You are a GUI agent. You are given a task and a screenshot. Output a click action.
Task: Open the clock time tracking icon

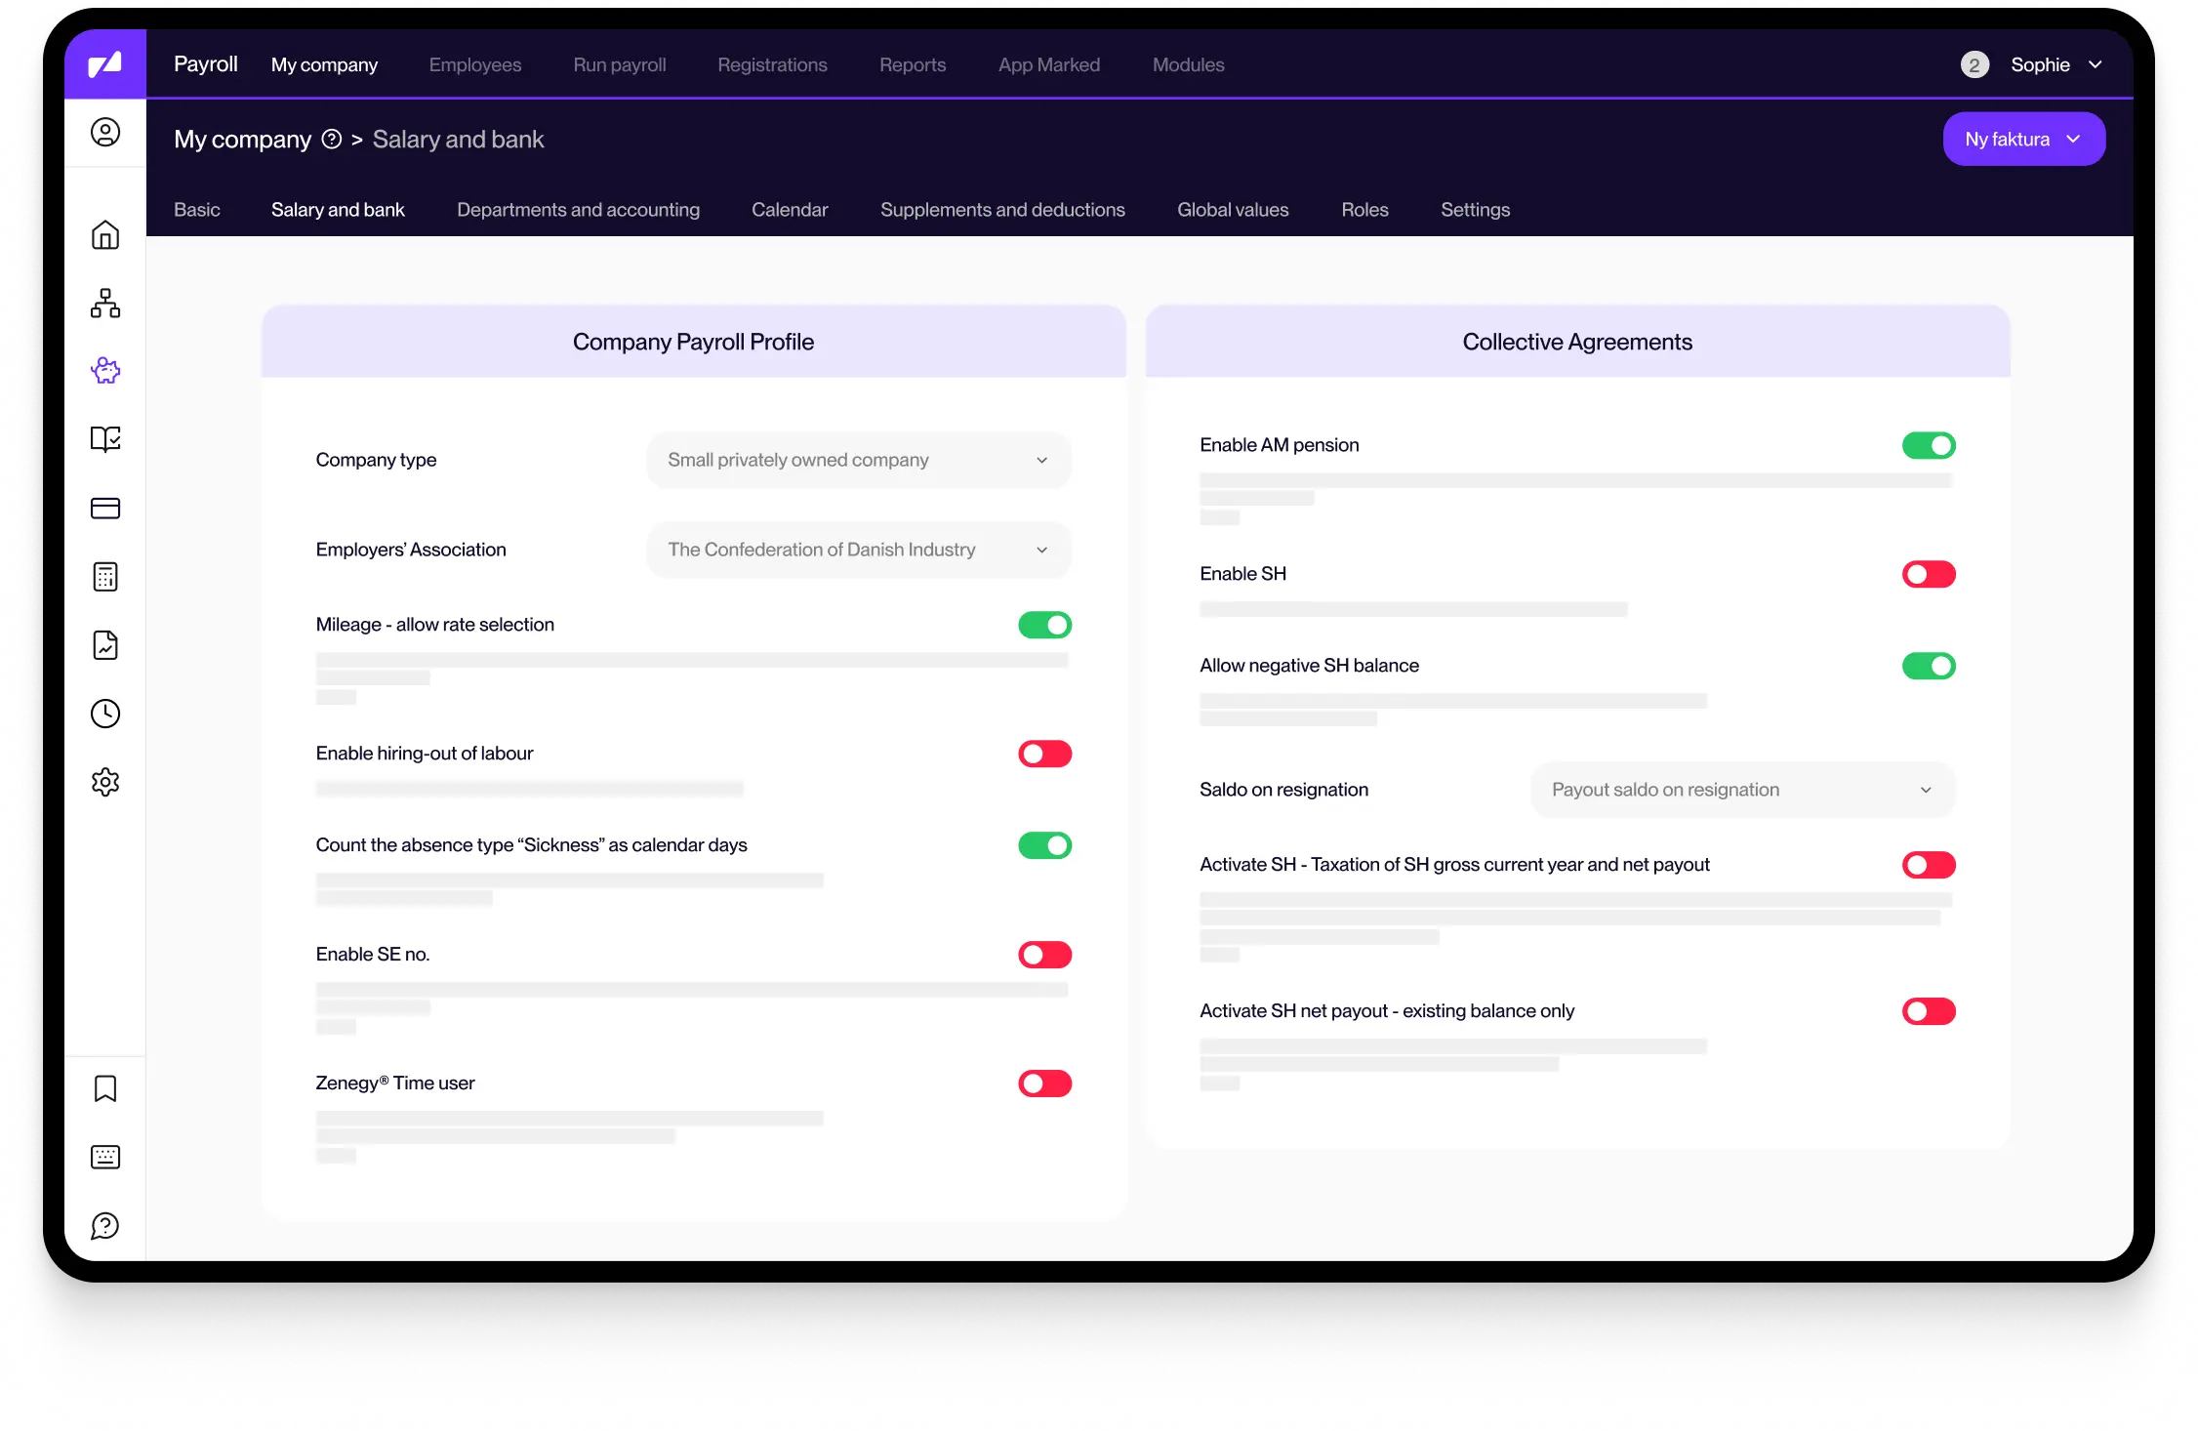[x=105, y=714]
